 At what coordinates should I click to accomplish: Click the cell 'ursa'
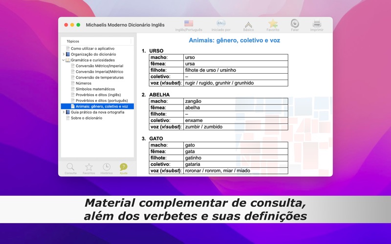coord(236,64)
